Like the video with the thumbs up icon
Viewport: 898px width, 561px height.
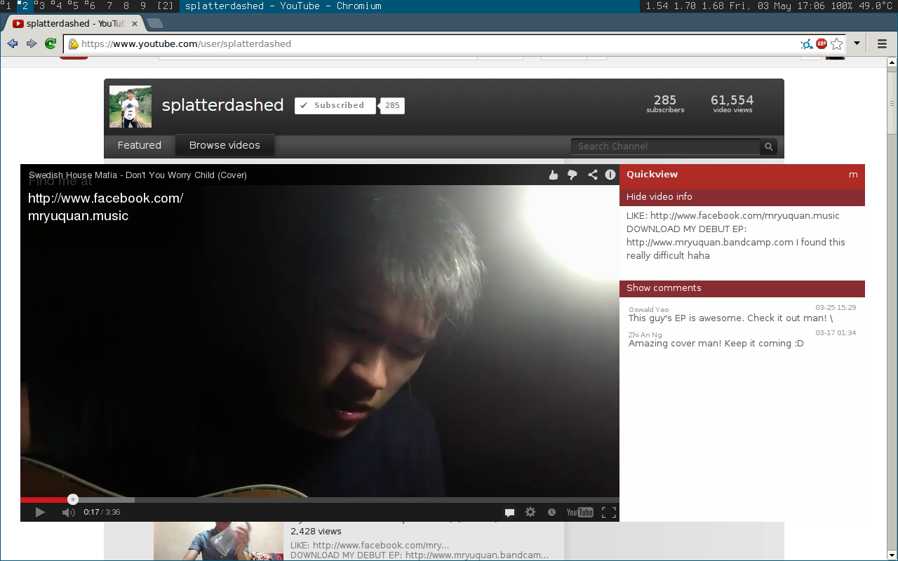tap(554, 175)
